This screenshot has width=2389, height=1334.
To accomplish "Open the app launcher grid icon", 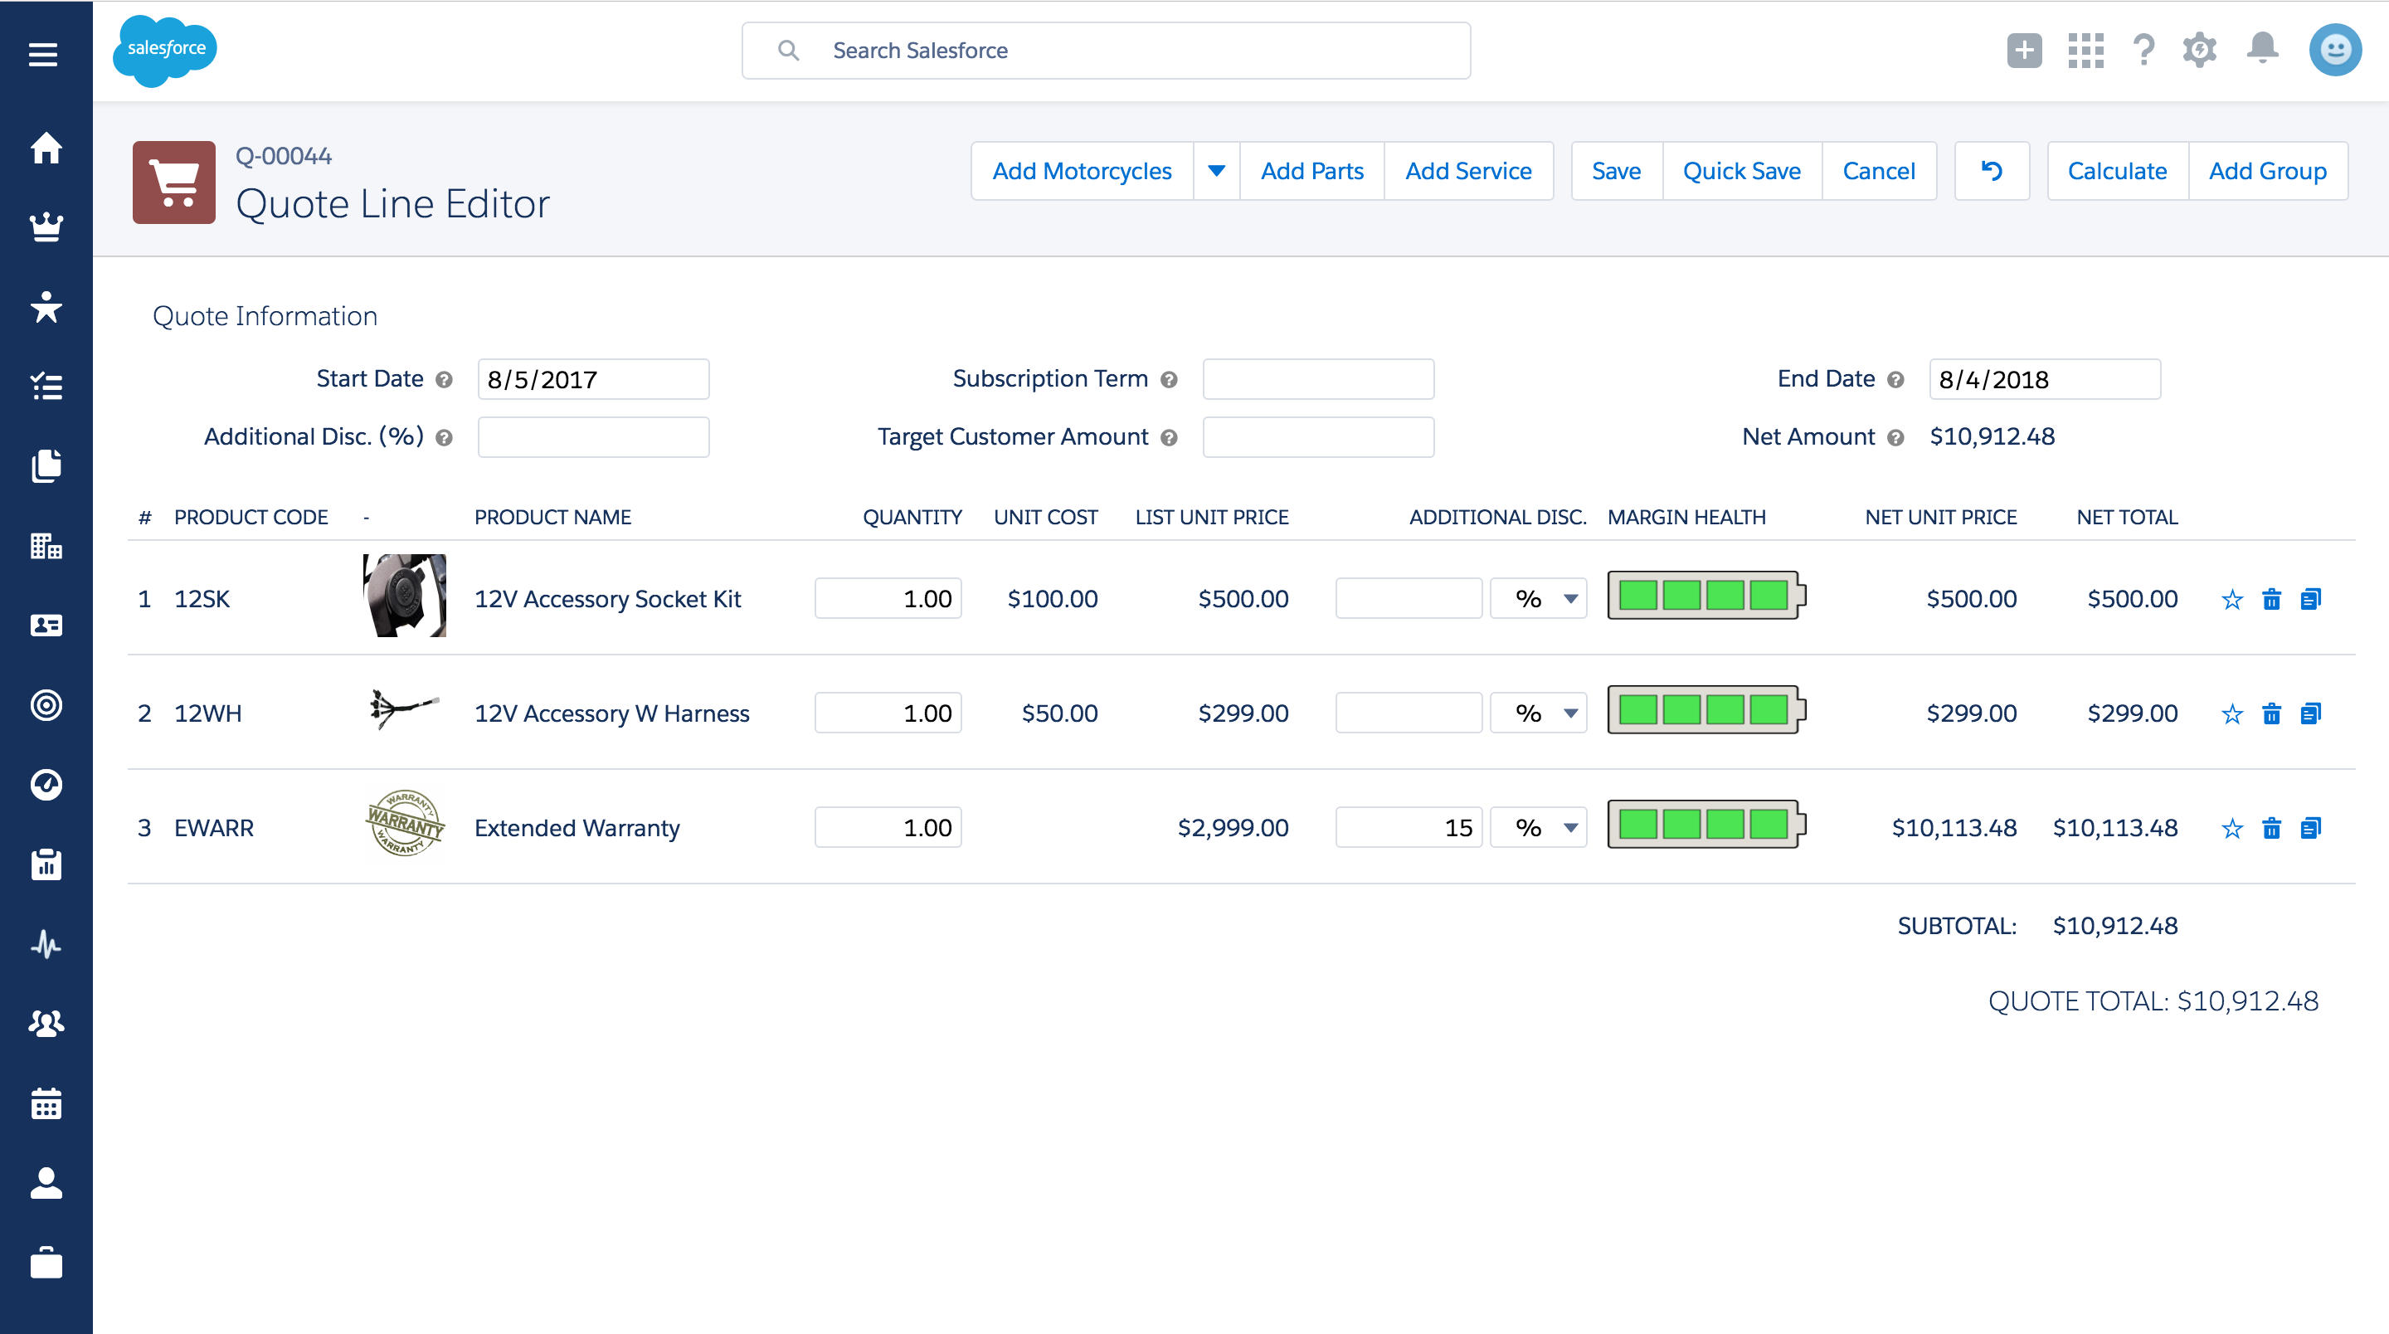I will 2085,50.
